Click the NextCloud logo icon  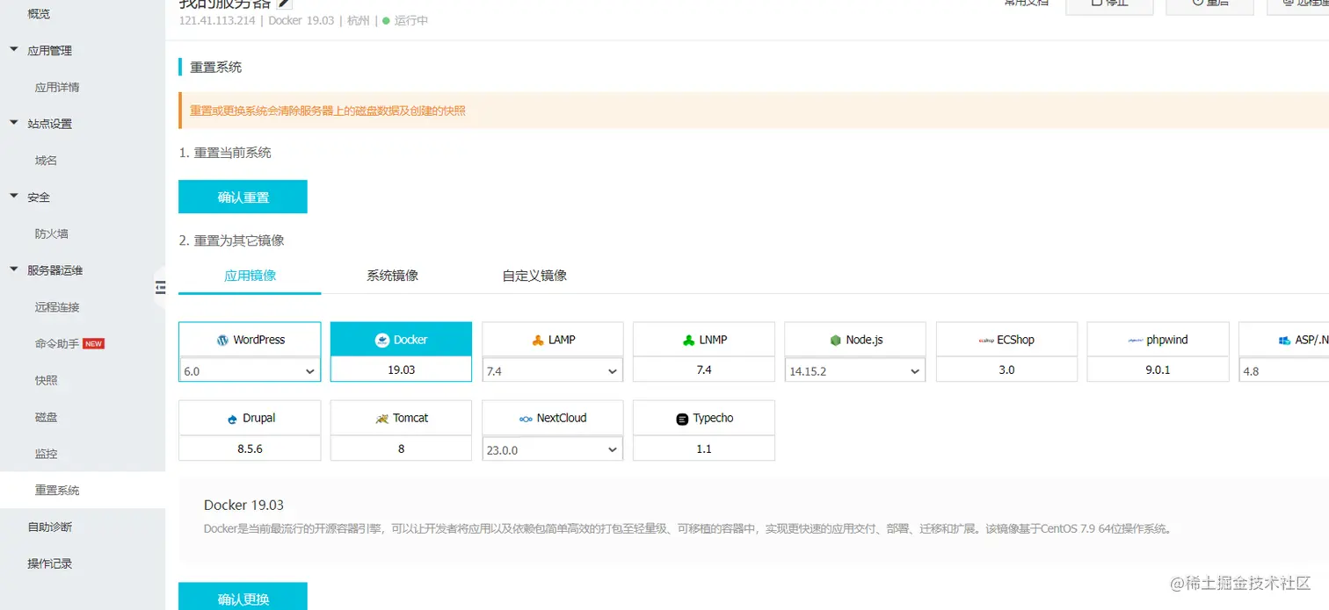(526, 419)
